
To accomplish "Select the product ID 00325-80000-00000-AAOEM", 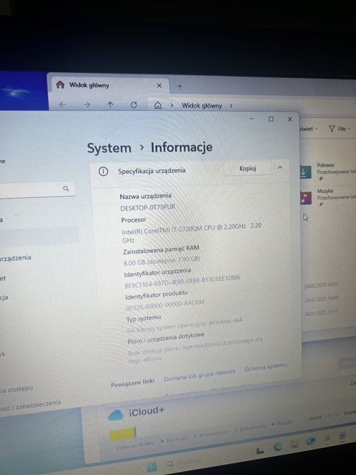I will coord(165,305).
